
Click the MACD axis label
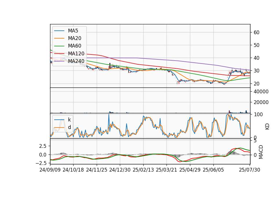261,152
